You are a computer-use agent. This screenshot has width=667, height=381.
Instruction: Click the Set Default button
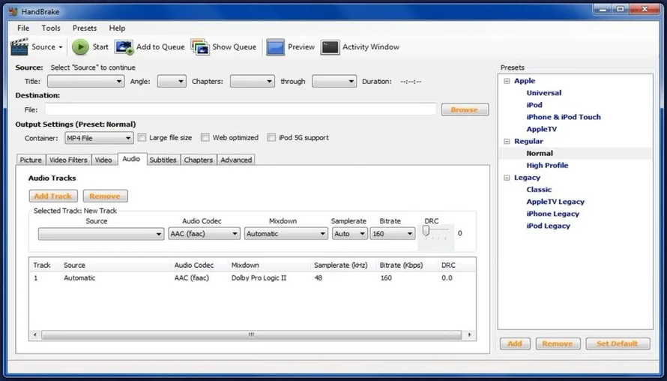pyautogui.click(x=618, y=343)
